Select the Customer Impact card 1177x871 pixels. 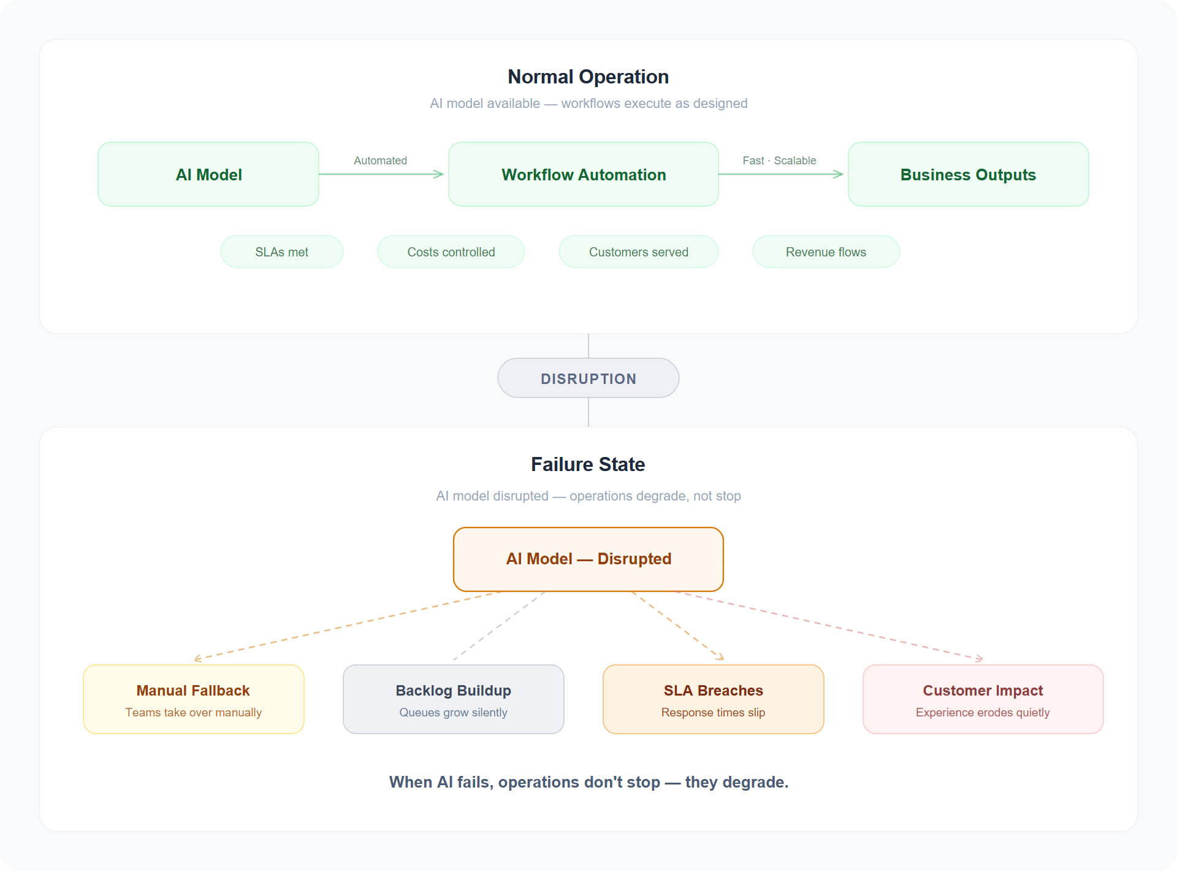[x=983, y=699]
